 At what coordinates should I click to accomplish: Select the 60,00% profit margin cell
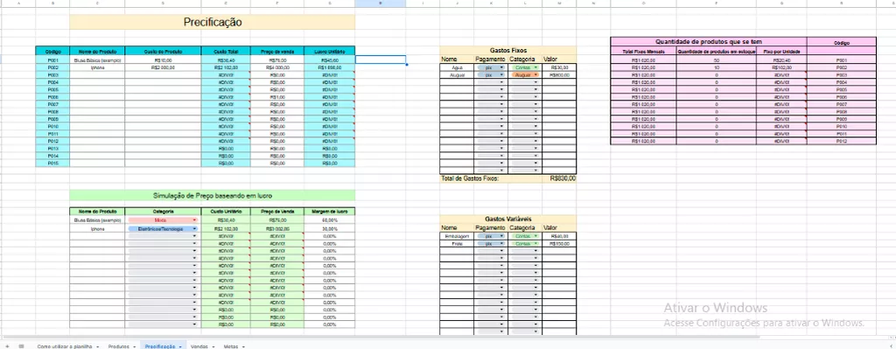pos(330,220)
